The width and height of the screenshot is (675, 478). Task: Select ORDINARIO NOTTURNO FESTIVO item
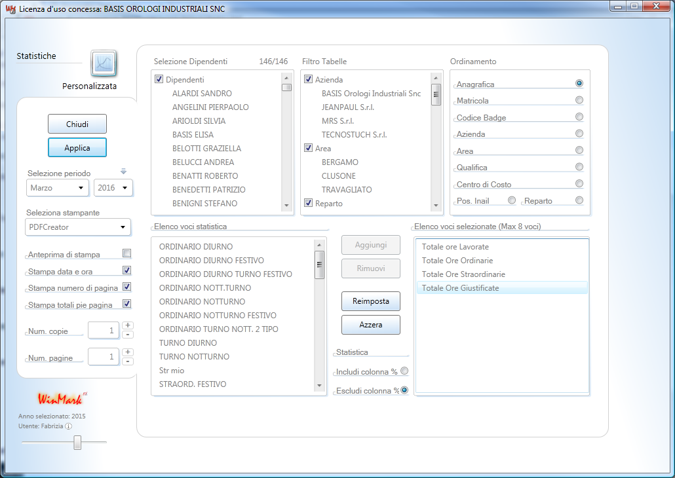point(218,316)
